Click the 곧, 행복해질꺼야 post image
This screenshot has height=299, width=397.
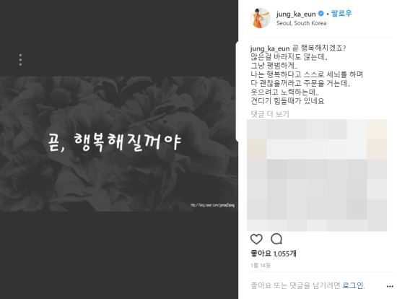tap(119, 144)
